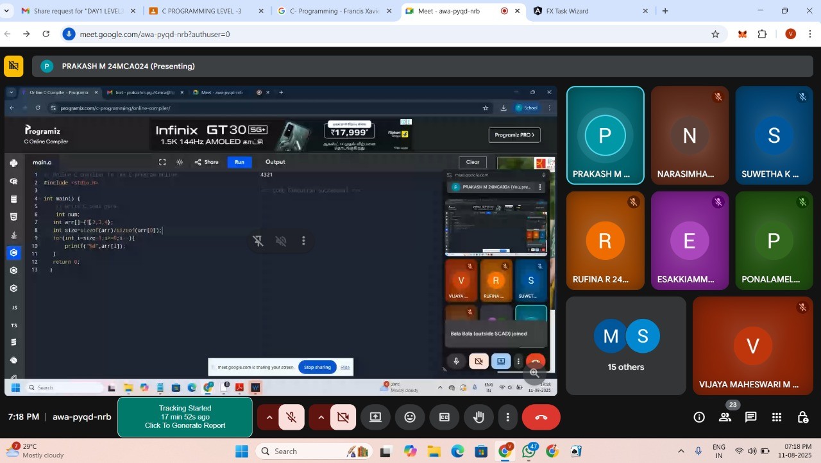Toggle the camera on in Meet

(343, 417)
